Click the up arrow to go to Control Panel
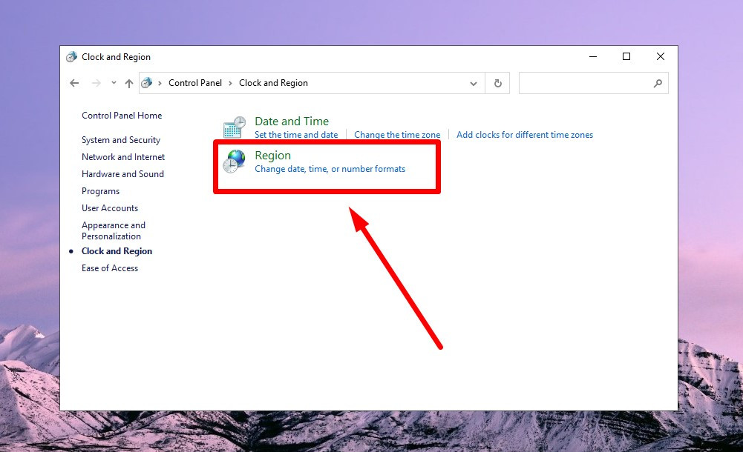The width and height of the screenshot is (743, 452). [128, 82]
